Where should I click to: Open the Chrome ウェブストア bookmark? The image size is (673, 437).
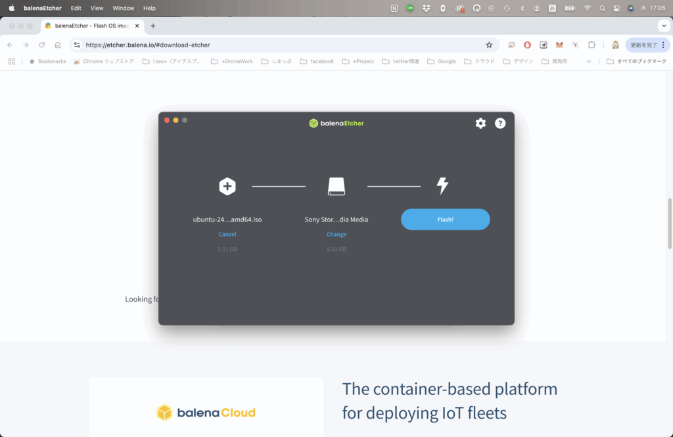(x=104, y=61)
